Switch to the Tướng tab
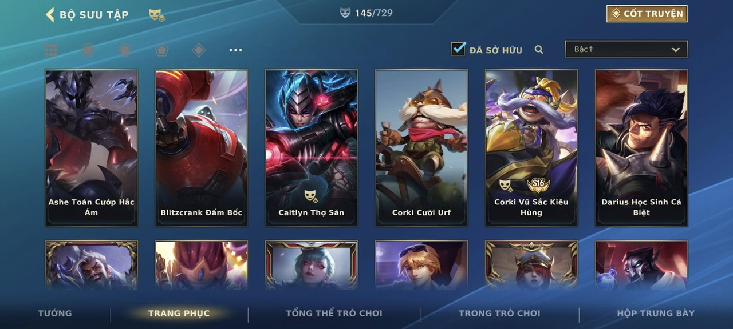Image resolution: width=733 pixels, height=329 pixels. click(x=55, y=313)
